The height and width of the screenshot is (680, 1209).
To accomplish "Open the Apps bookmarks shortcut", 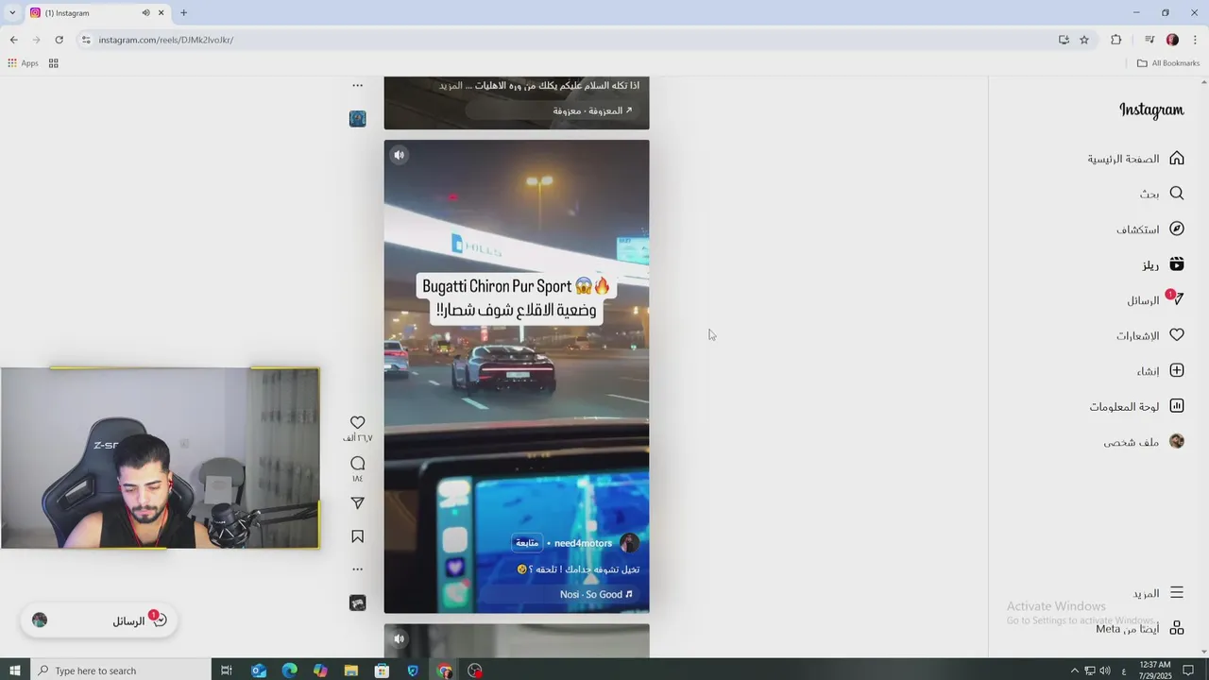I will pyautogui.click(x=23, y=63).
